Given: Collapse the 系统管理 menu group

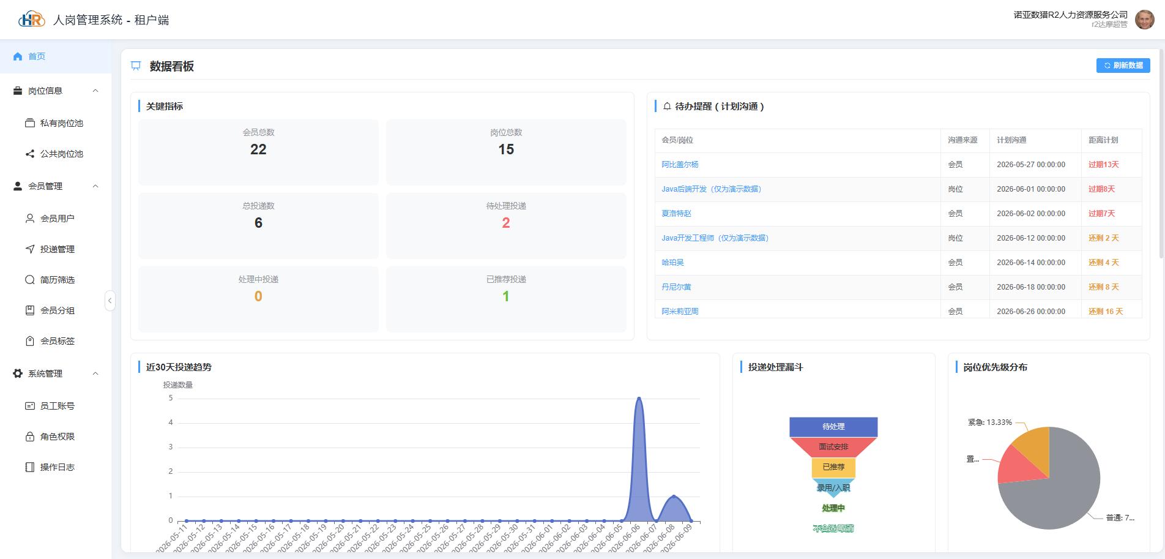Looking at the screenshot, I should (95, 373).
